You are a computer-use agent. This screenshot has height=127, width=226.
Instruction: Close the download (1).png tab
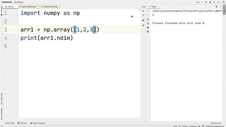(59, 7)
